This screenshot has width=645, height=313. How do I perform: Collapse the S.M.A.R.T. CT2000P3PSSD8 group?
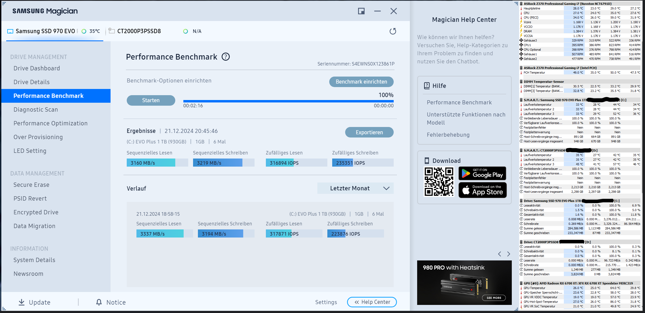pos(521,150)
